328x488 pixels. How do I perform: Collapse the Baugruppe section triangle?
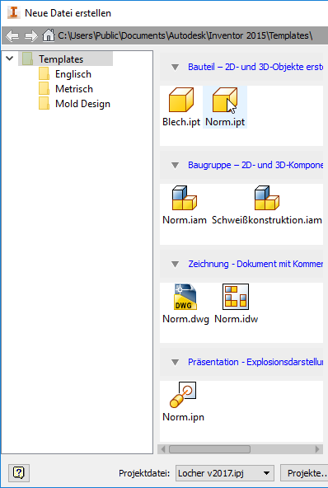point(176,165)
